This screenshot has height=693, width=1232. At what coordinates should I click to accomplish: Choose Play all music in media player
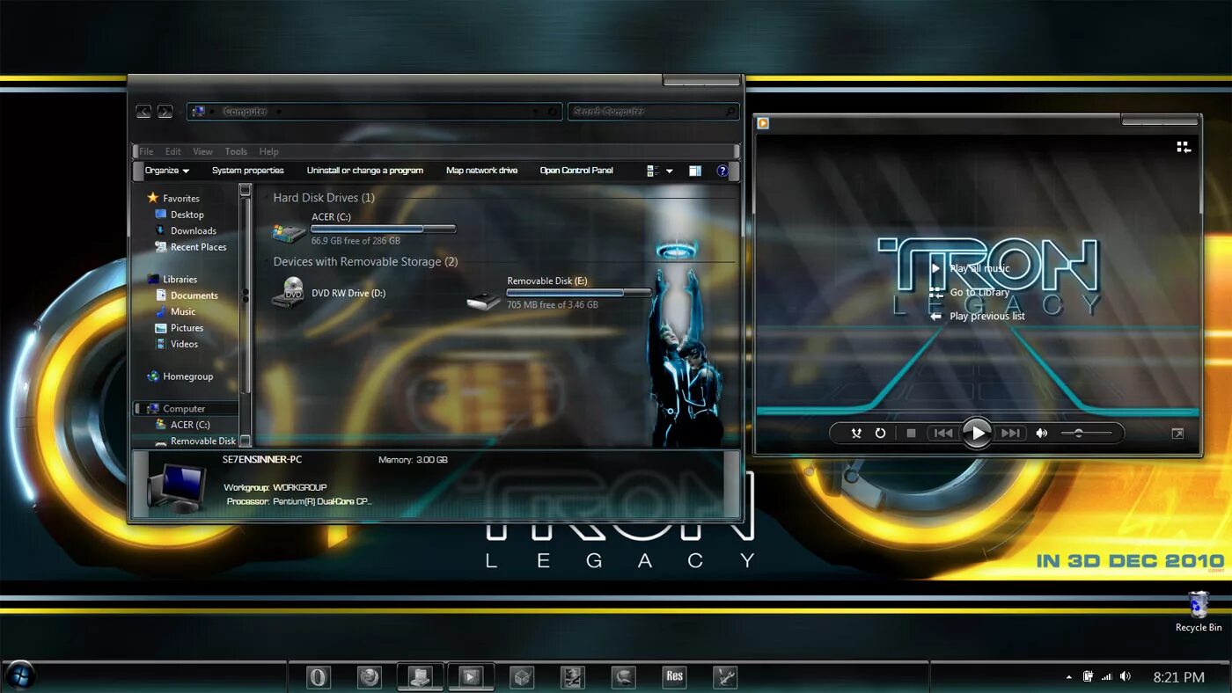(x=969, y=268)
